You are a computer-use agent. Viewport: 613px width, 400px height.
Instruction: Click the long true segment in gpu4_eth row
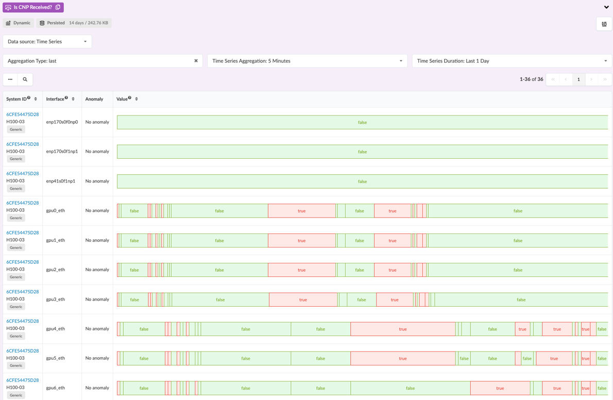coord(403,329)
